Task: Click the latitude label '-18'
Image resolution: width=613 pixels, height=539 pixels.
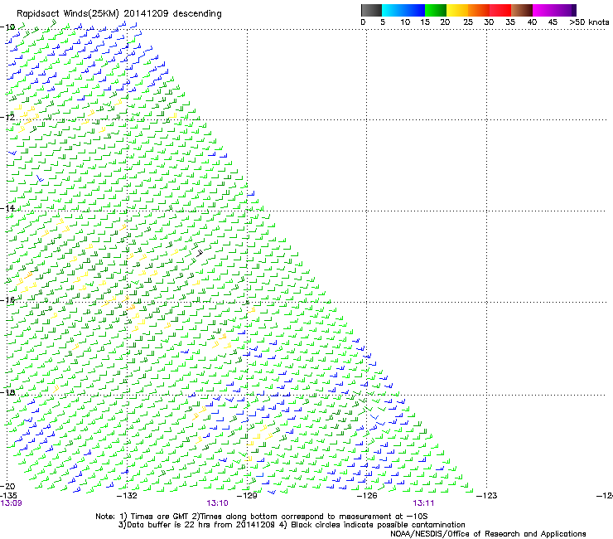Action: tap(7, 392)
